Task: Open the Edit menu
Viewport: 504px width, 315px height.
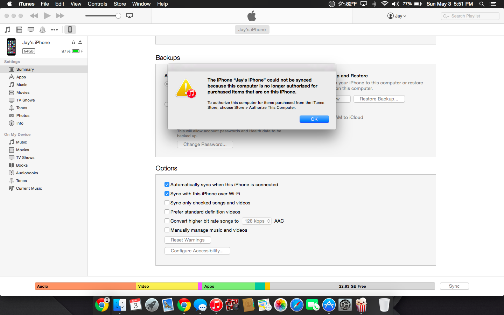Action: pyautogui.click(x=60, y=4)
